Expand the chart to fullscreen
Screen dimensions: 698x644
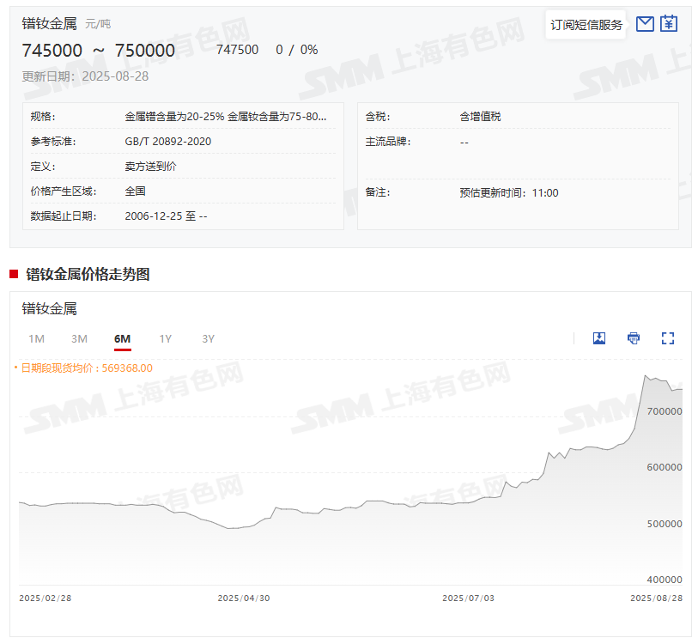(668, 338)
